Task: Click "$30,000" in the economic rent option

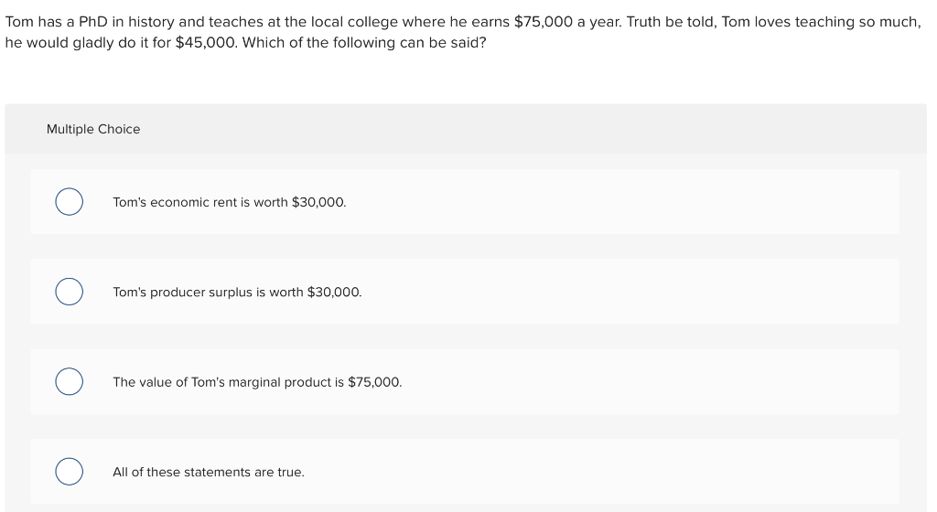Action: tap(318, 201)
